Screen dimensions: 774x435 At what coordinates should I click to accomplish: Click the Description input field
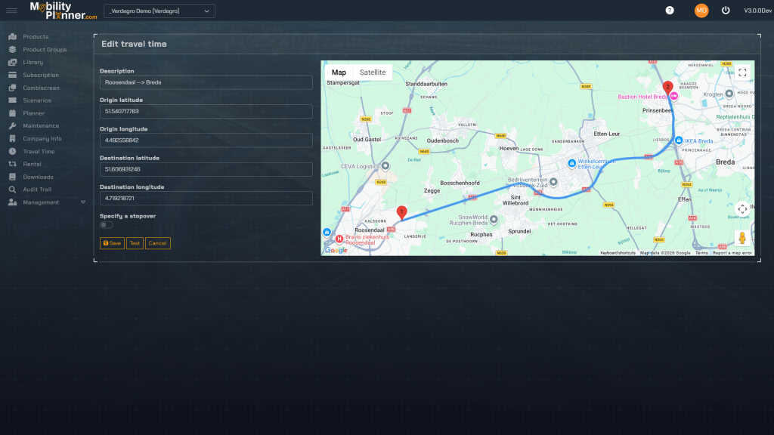206,82
